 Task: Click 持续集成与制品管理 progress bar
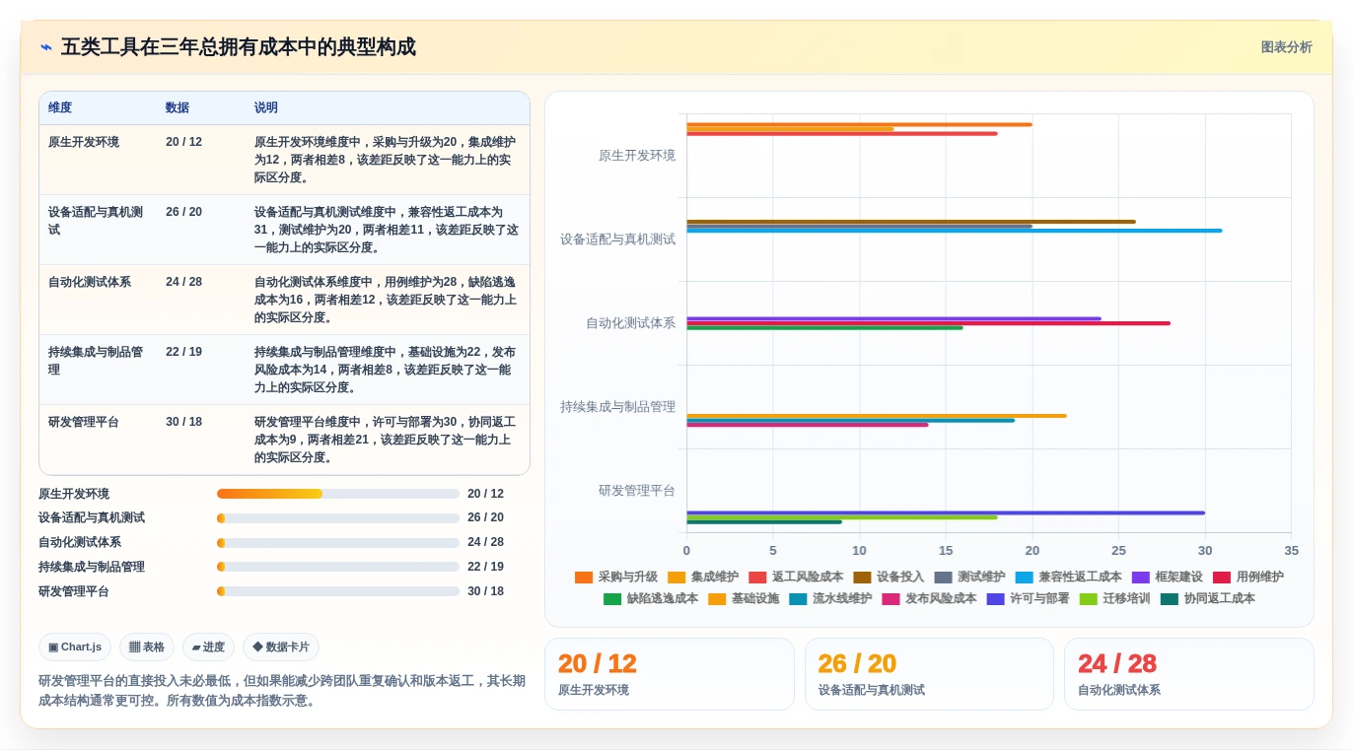tap(338, 567)
